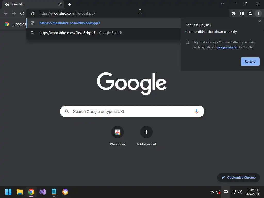Open a new tab with the plus button
The height and width of the screenshot is (198, 264).
tap(70, 4)
